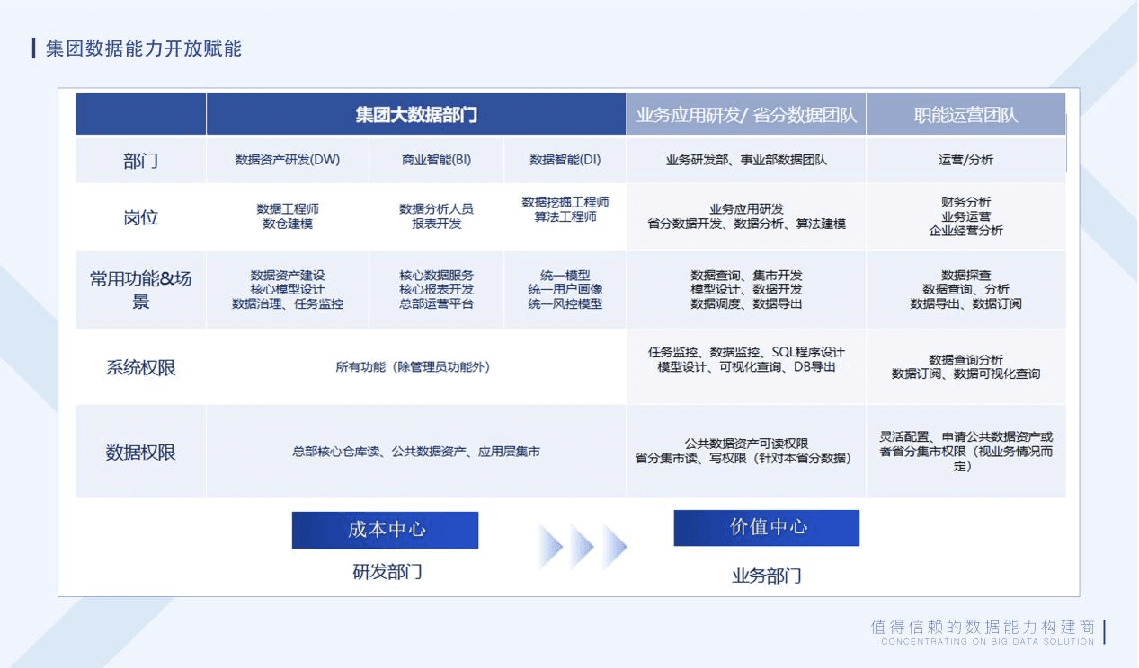
Task: Select the 数据资产研发(DW) cell
Action: click(288, 160)
